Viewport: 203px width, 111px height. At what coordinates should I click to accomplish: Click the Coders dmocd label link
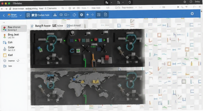pyautogui.click(x=74, y=26)
